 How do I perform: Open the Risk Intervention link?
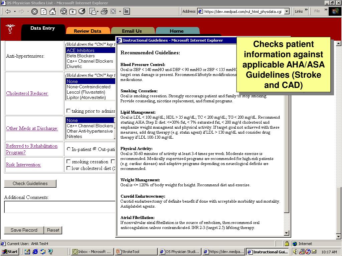23,165
